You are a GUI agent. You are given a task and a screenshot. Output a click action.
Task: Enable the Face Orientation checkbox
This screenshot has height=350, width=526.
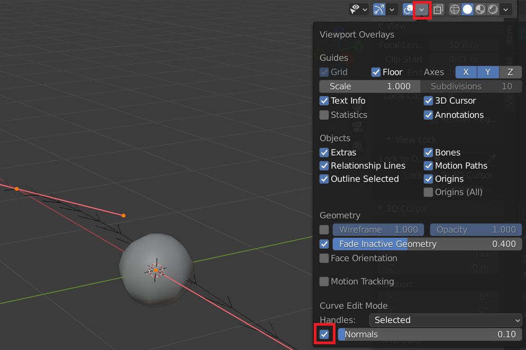click(x=324, y=258)
